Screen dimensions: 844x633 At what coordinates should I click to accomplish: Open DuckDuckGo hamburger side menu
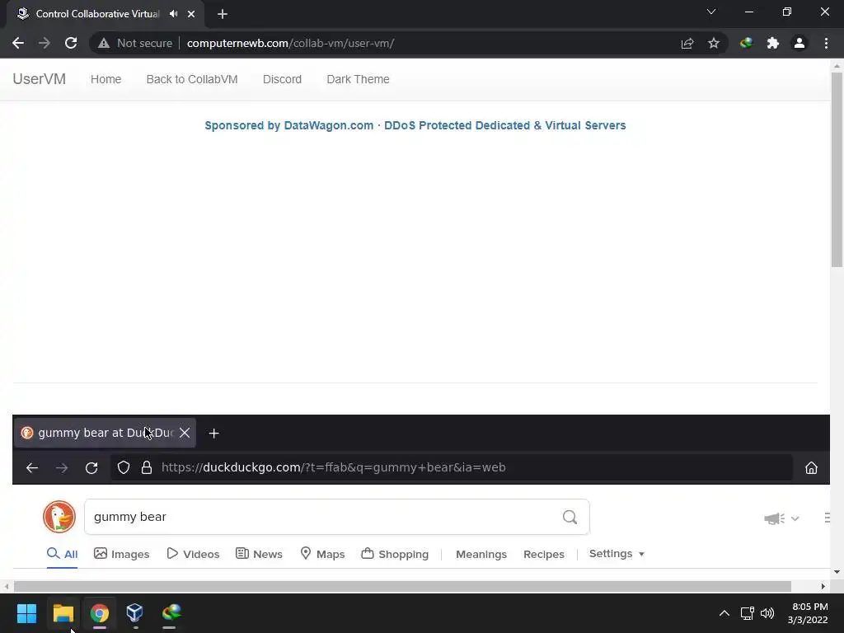pyautogui.click(x=828, y=518)
